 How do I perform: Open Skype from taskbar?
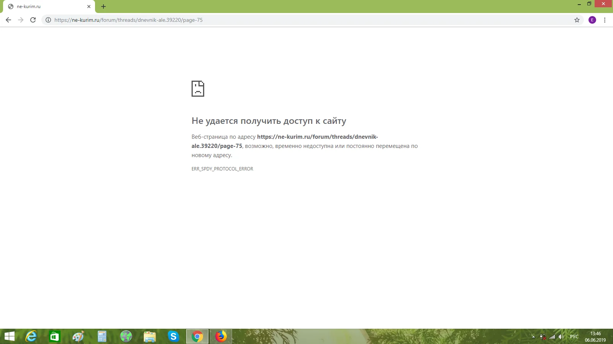174,336
